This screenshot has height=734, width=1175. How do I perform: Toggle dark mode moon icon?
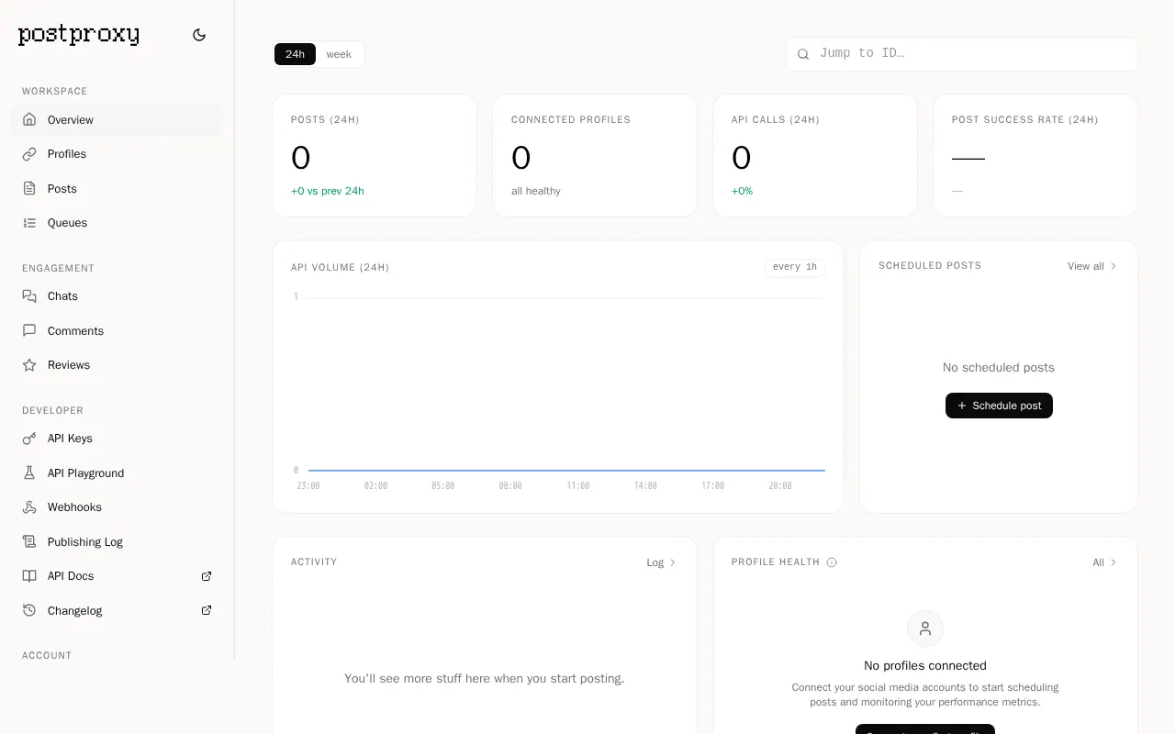pyautogui.click(x=199, y=35)
